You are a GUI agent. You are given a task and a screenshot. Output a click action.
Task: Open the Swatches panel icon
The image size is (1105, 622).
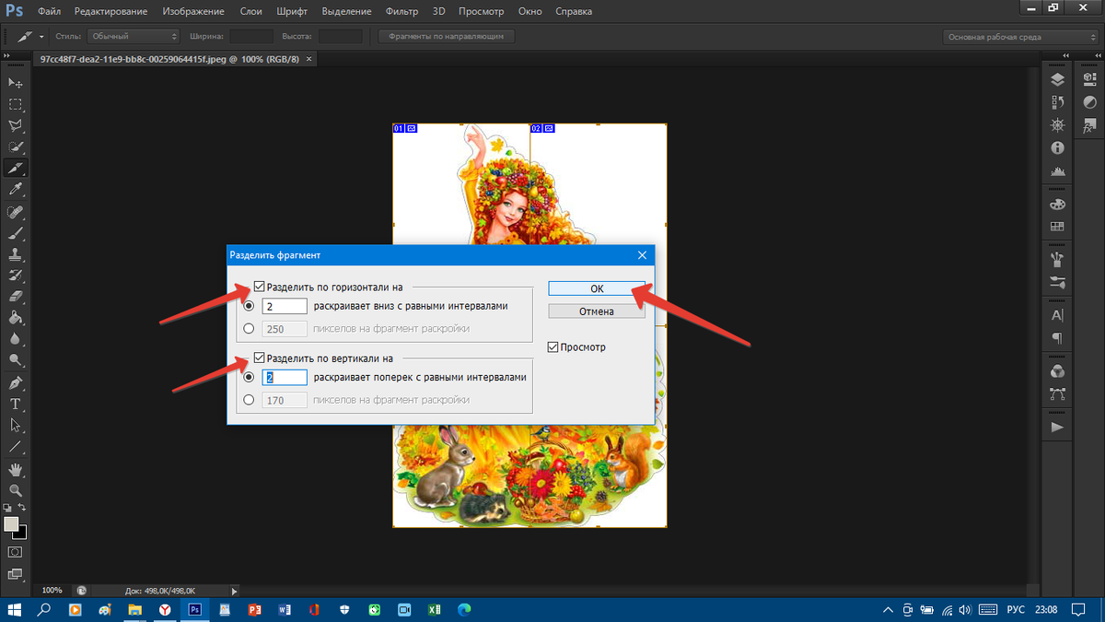(x=1057, y=227)
